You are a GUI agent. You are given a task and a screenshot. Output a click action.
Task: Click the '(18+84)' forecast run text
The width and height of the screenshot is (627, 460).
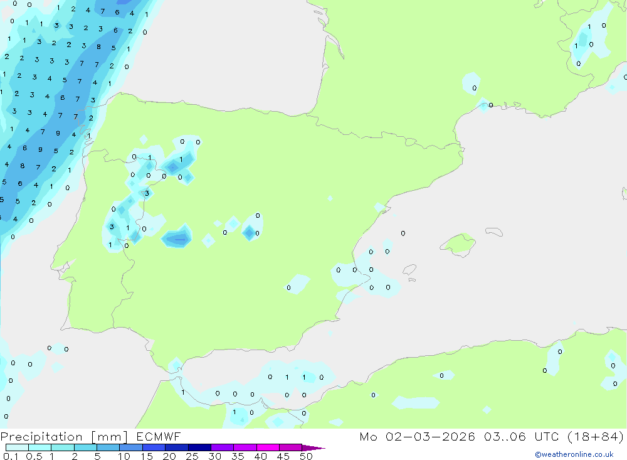click(596, 437)
